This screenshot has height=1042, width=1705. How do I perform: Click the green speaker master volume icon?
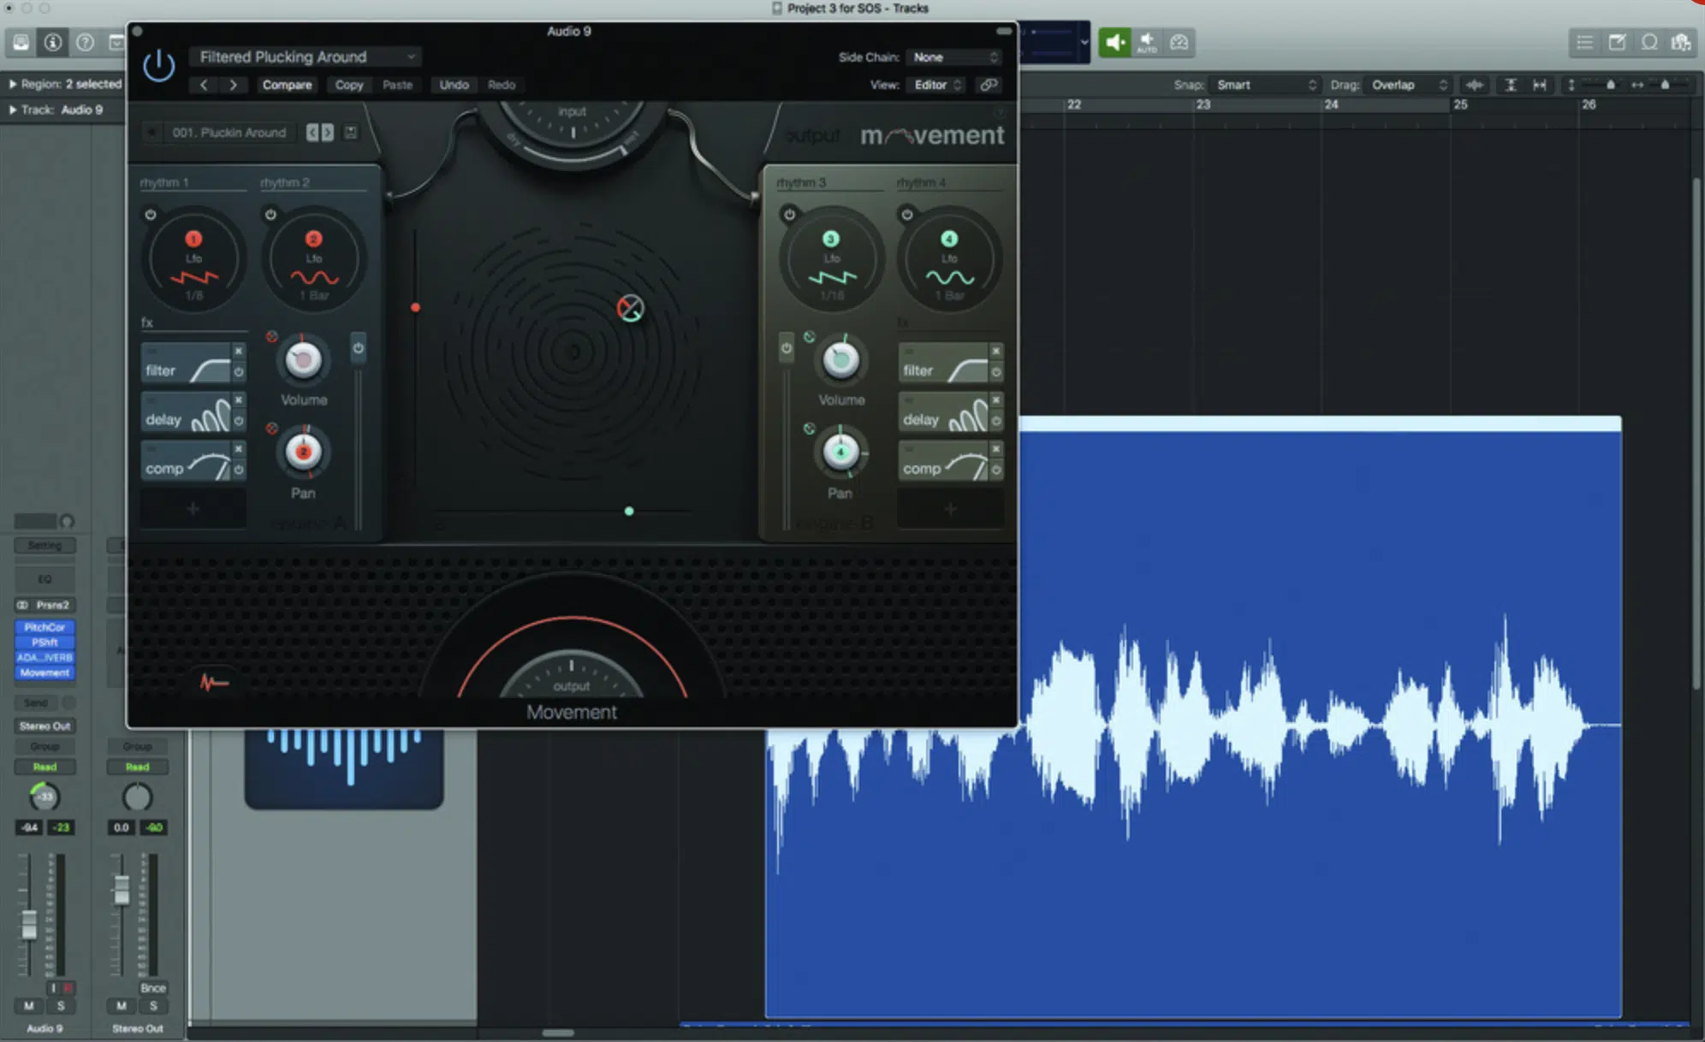tap(1114, 42)
